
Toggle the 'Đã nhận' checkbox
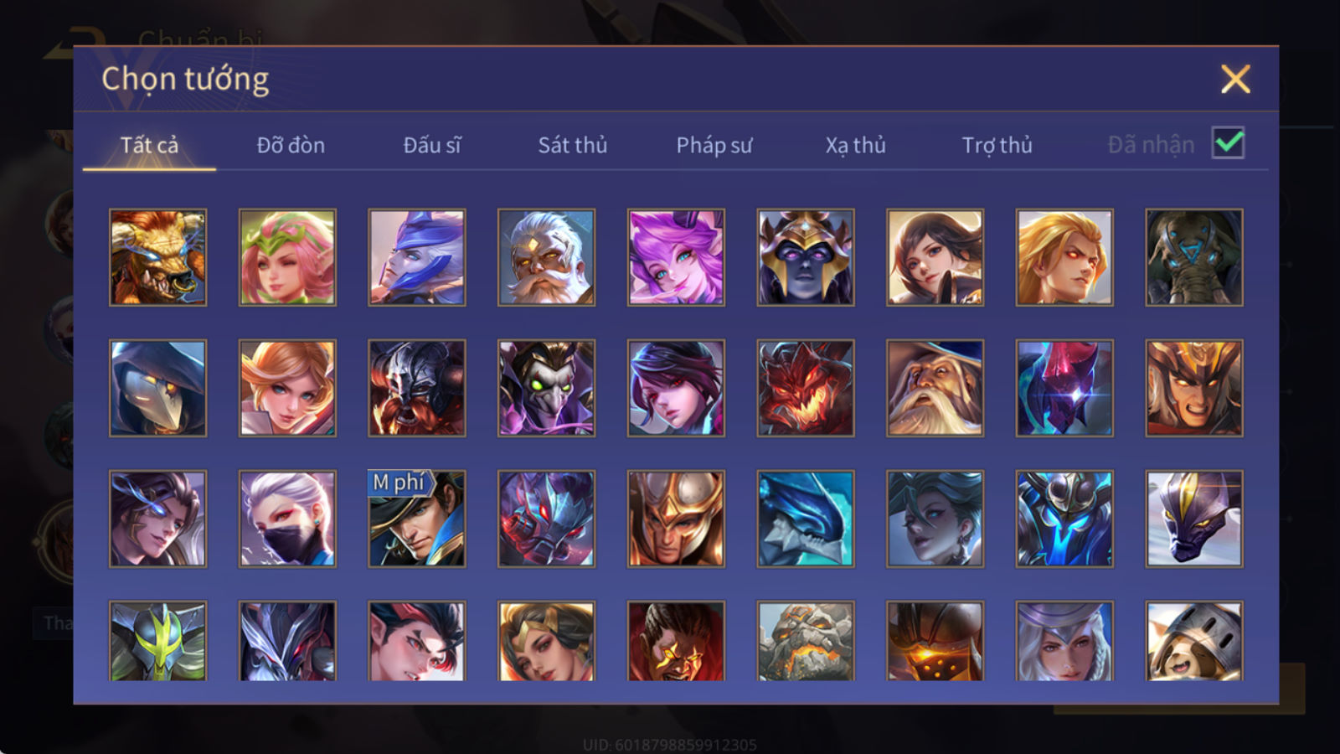1229,143
